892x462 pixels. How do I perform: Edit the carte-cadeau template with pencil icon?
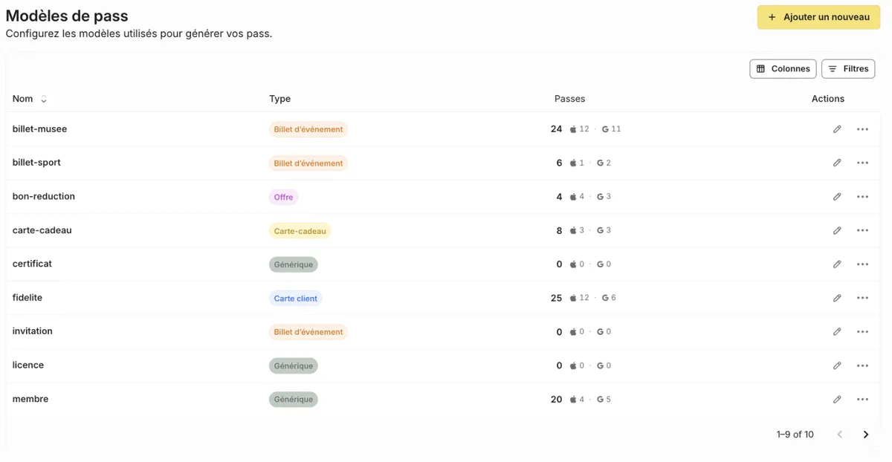tap(837, 230)
